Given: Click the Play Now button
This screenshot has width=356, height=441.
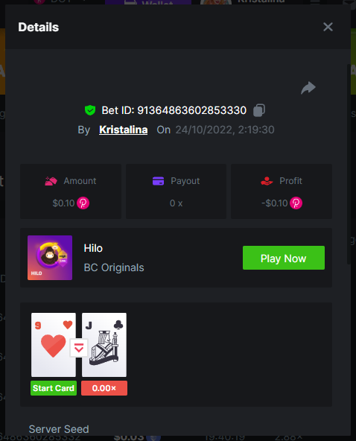Looking at the screenshot, I should [284, 258].
